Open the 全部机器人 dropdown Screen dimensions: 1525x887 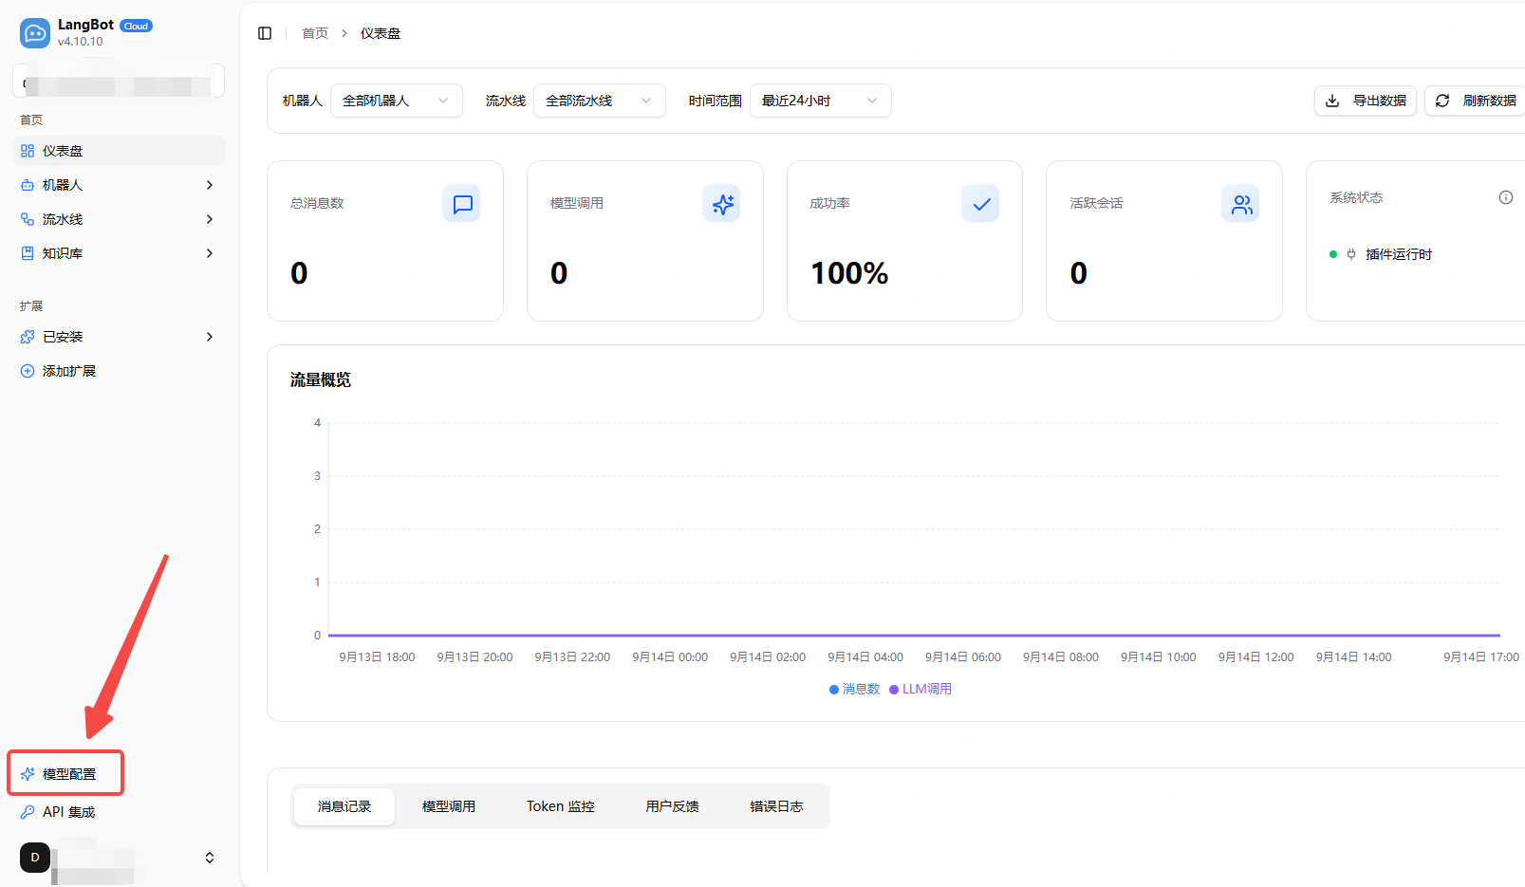(397, 101)
